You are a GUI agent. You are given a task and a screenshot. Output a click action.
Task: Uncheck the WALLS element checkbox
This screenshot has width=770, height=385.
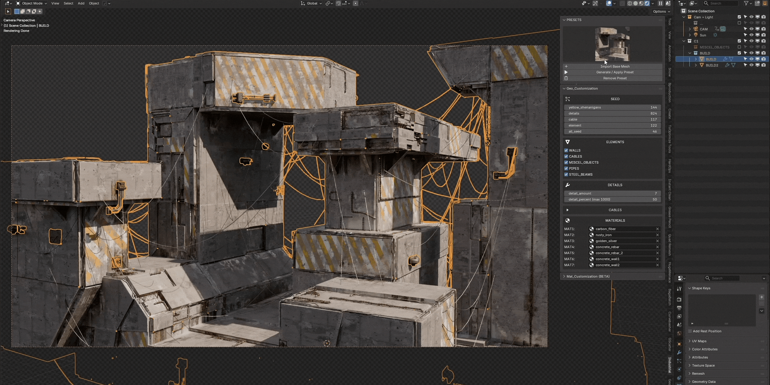[566, 150]
